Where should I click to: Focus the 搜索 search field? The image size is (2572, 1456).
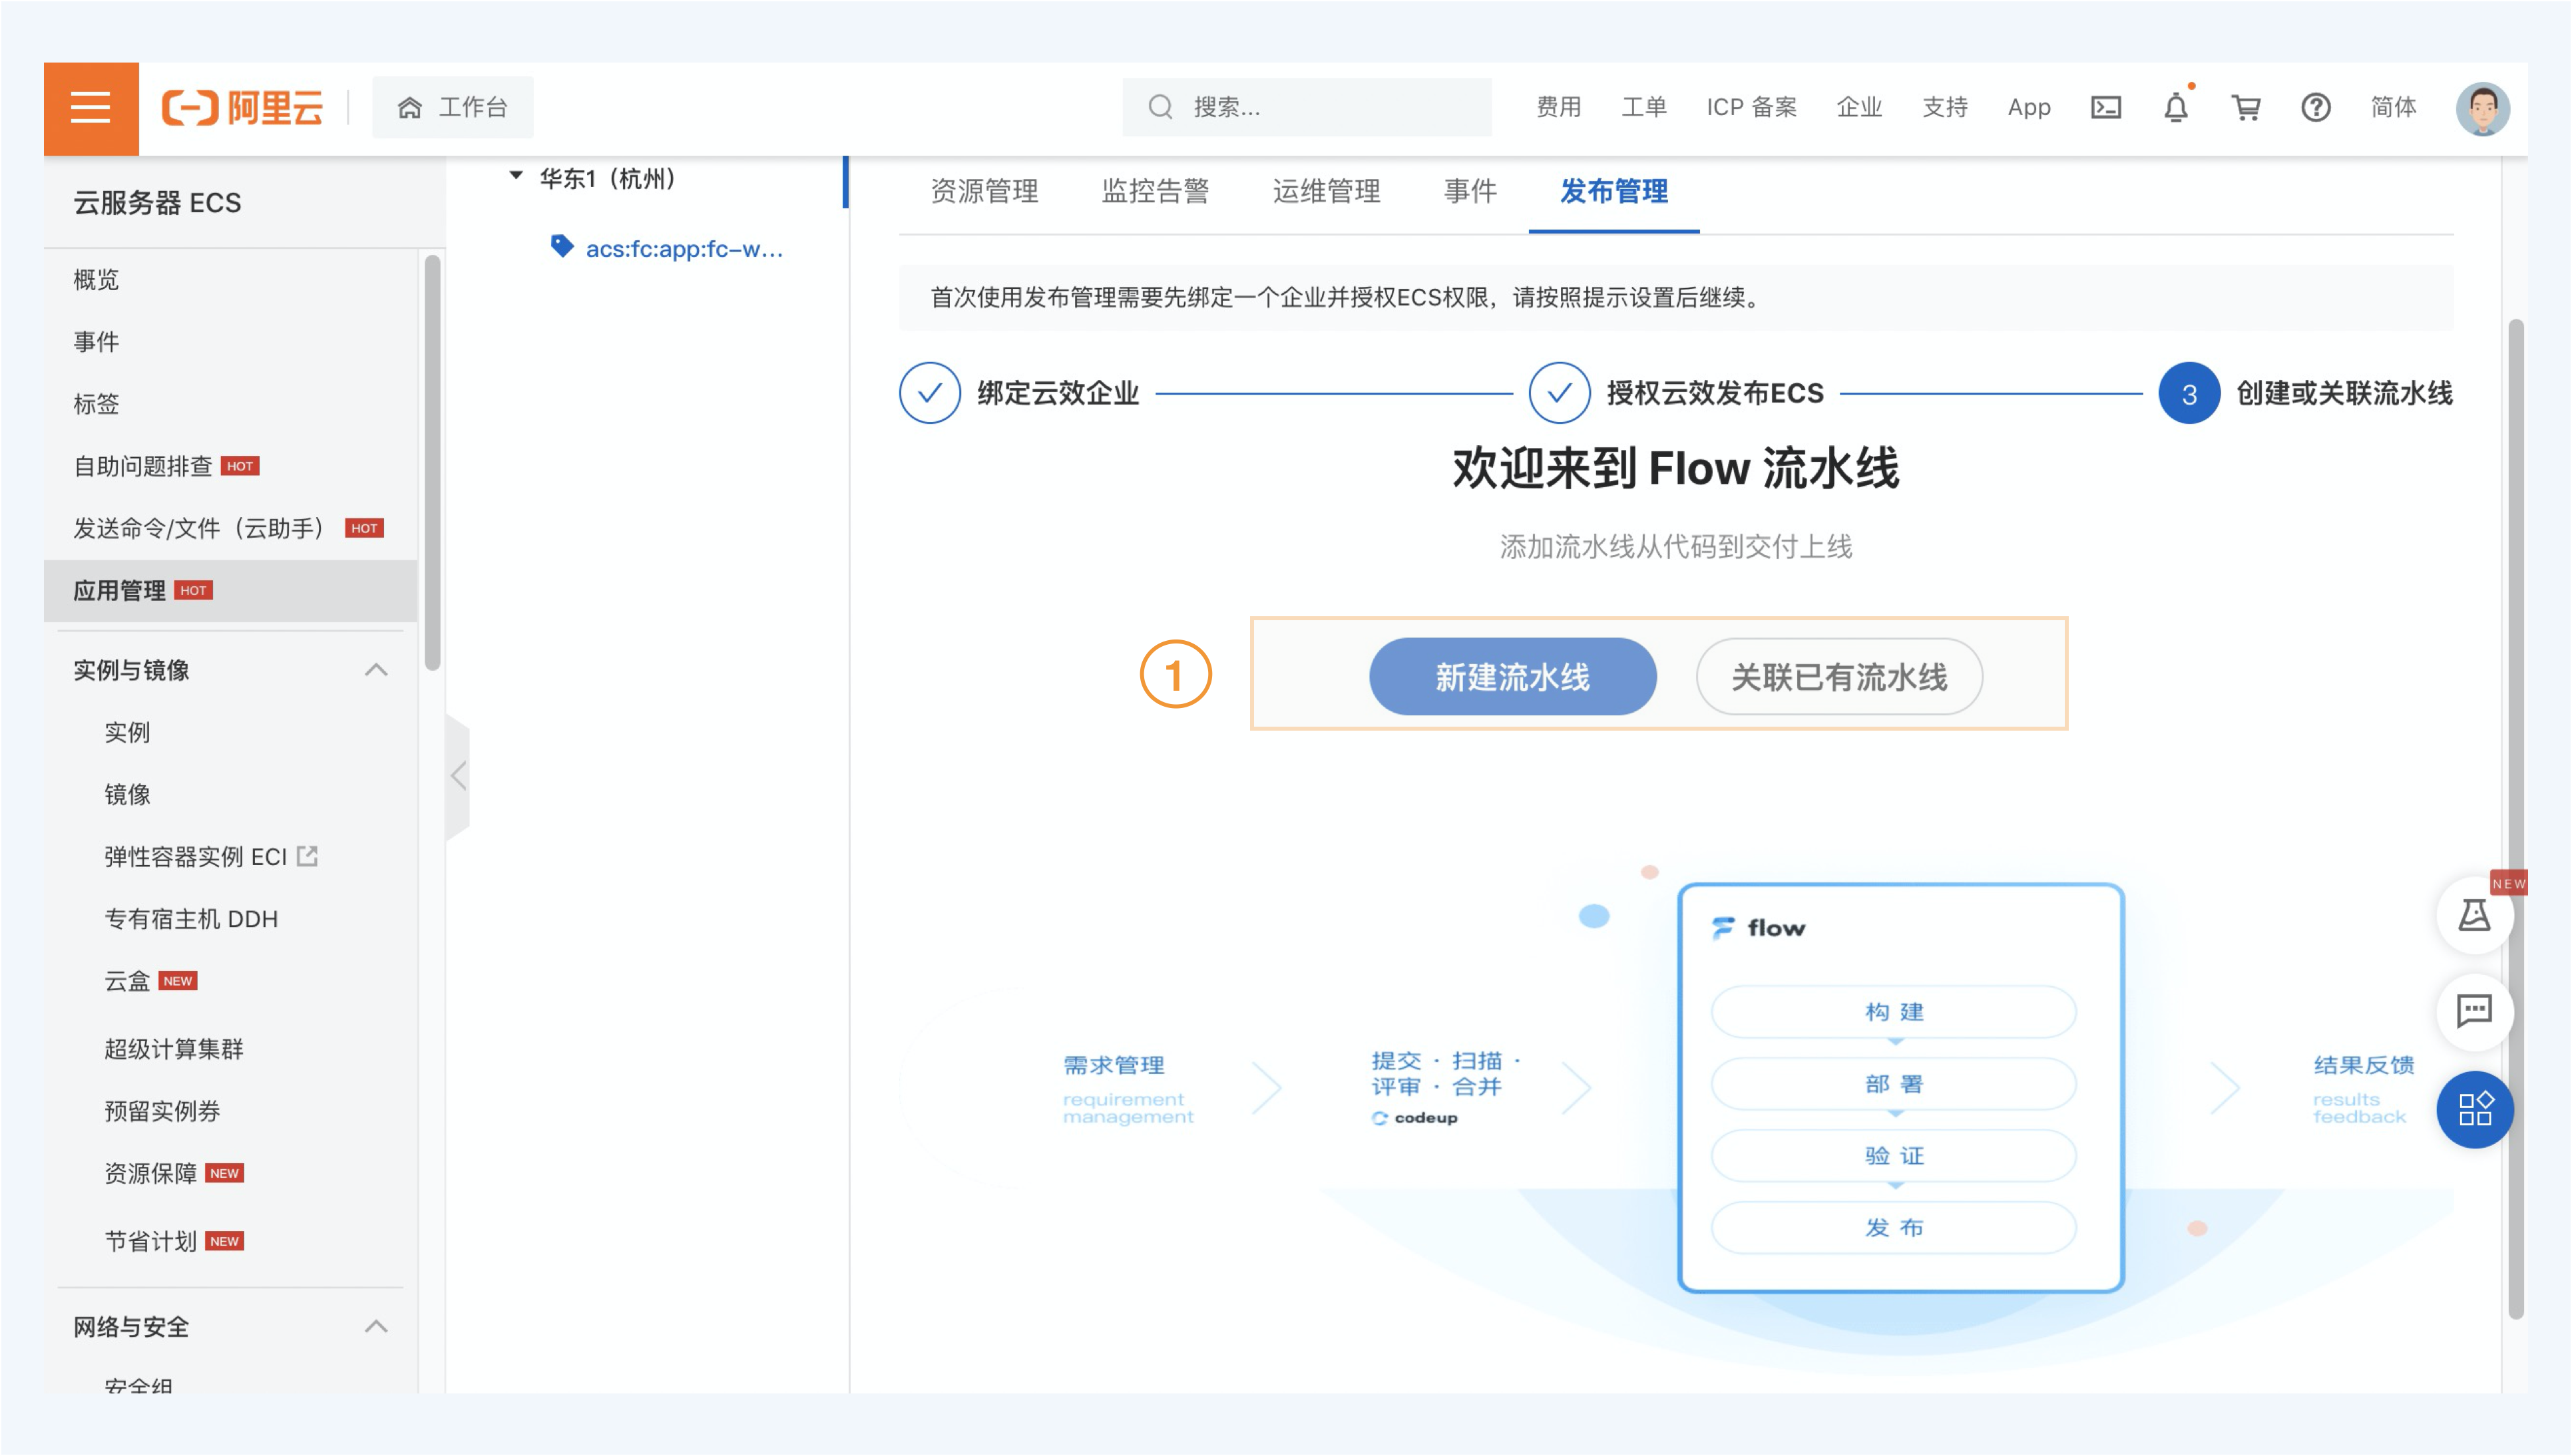1307,107
